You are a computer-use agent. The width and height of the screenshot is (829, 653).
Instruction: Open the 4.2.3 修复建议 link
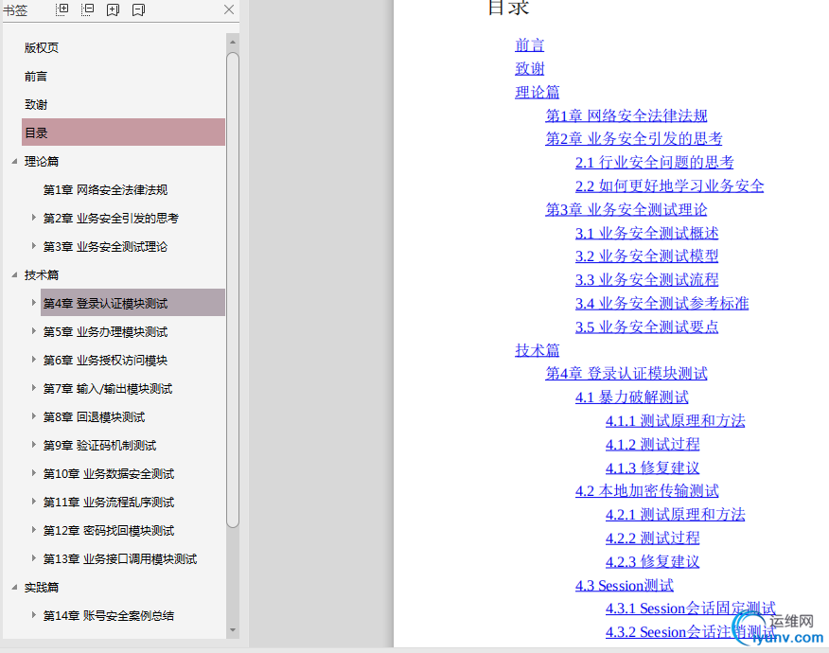tap(652, 561)
